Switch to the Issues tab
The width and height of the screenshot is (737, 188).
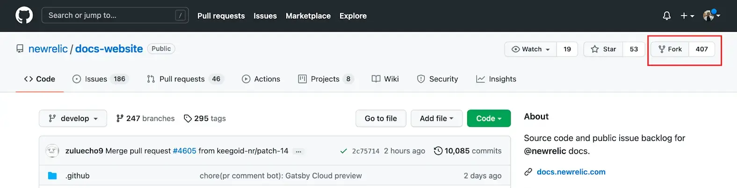[96, 79]
